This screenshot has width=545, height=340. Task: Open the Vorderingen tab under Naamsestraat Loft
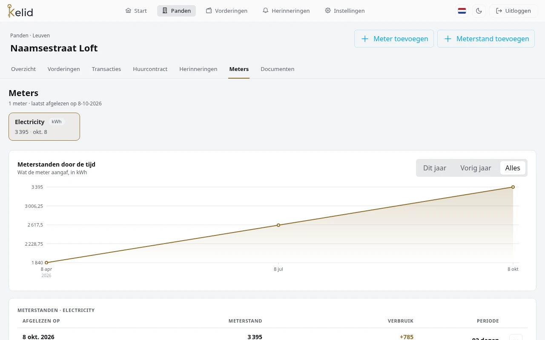(x=64, y=69)
